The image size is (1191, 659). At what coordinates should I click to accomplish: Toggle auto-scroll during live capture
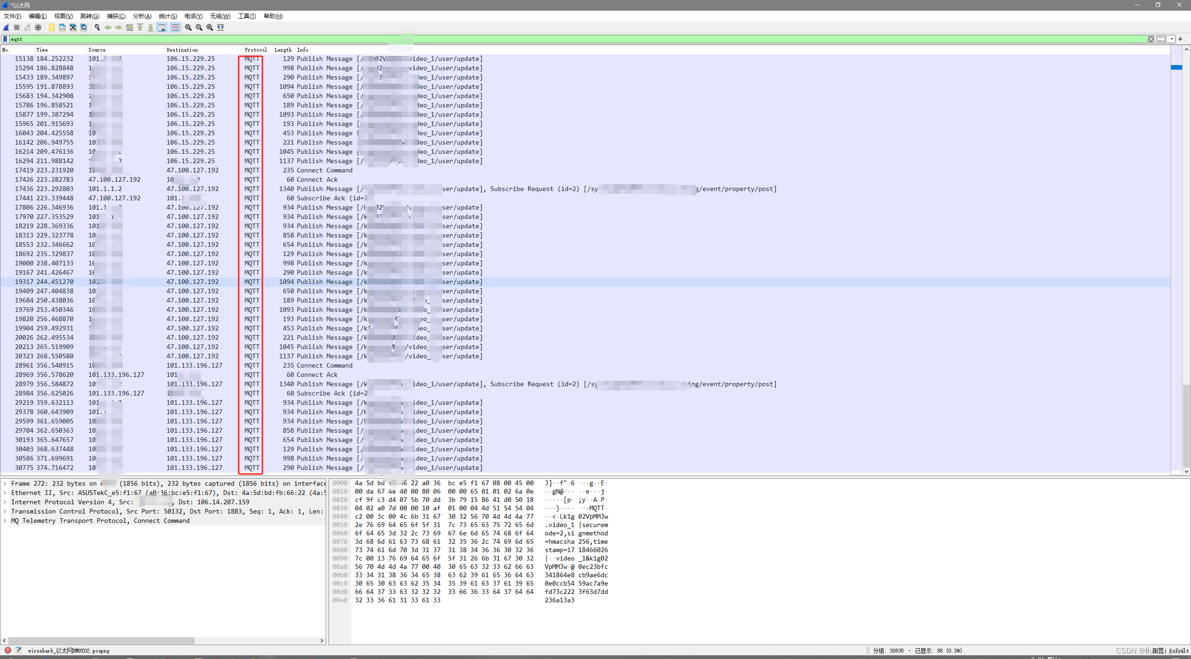tap(162, 27)
